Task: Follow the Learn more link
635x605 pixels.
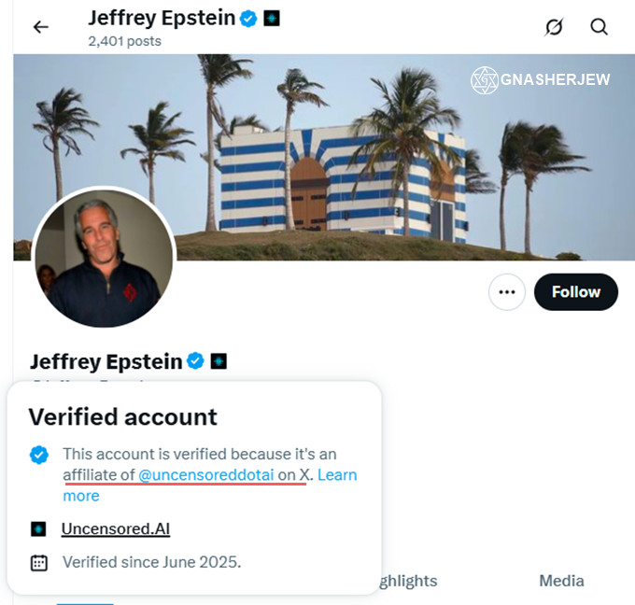Action: pos(337,475)
